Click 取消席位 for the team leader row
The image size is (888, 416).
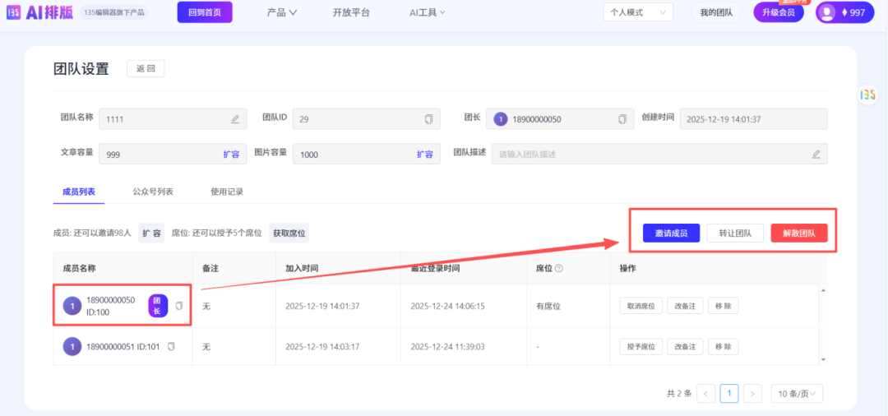pyautogui.click(x=641, y=306)
